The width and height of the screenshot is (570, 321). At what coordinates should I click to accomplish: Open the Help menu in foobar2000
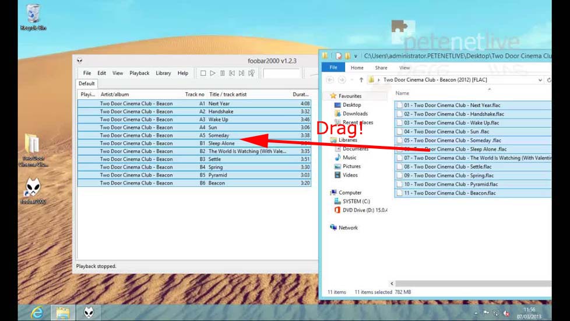183,73
